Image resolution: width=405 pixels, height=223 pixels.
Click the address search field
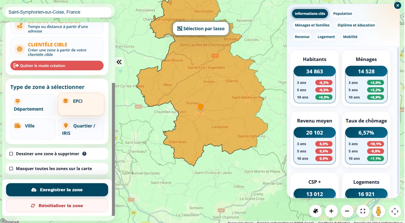[x=58, y=12]
